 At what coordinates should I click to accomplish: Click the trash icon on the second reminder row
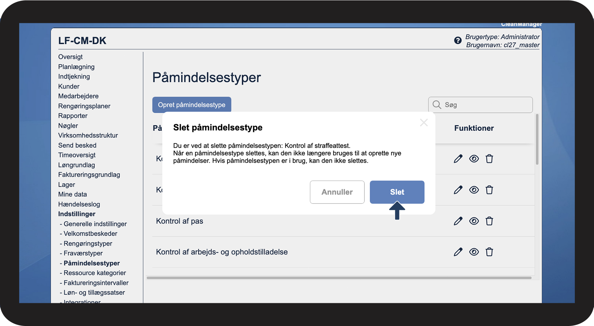489,190
